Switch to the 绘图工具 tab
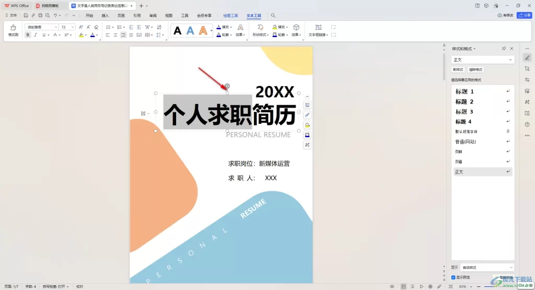This screenshot has width=535, height=290. 230,15
